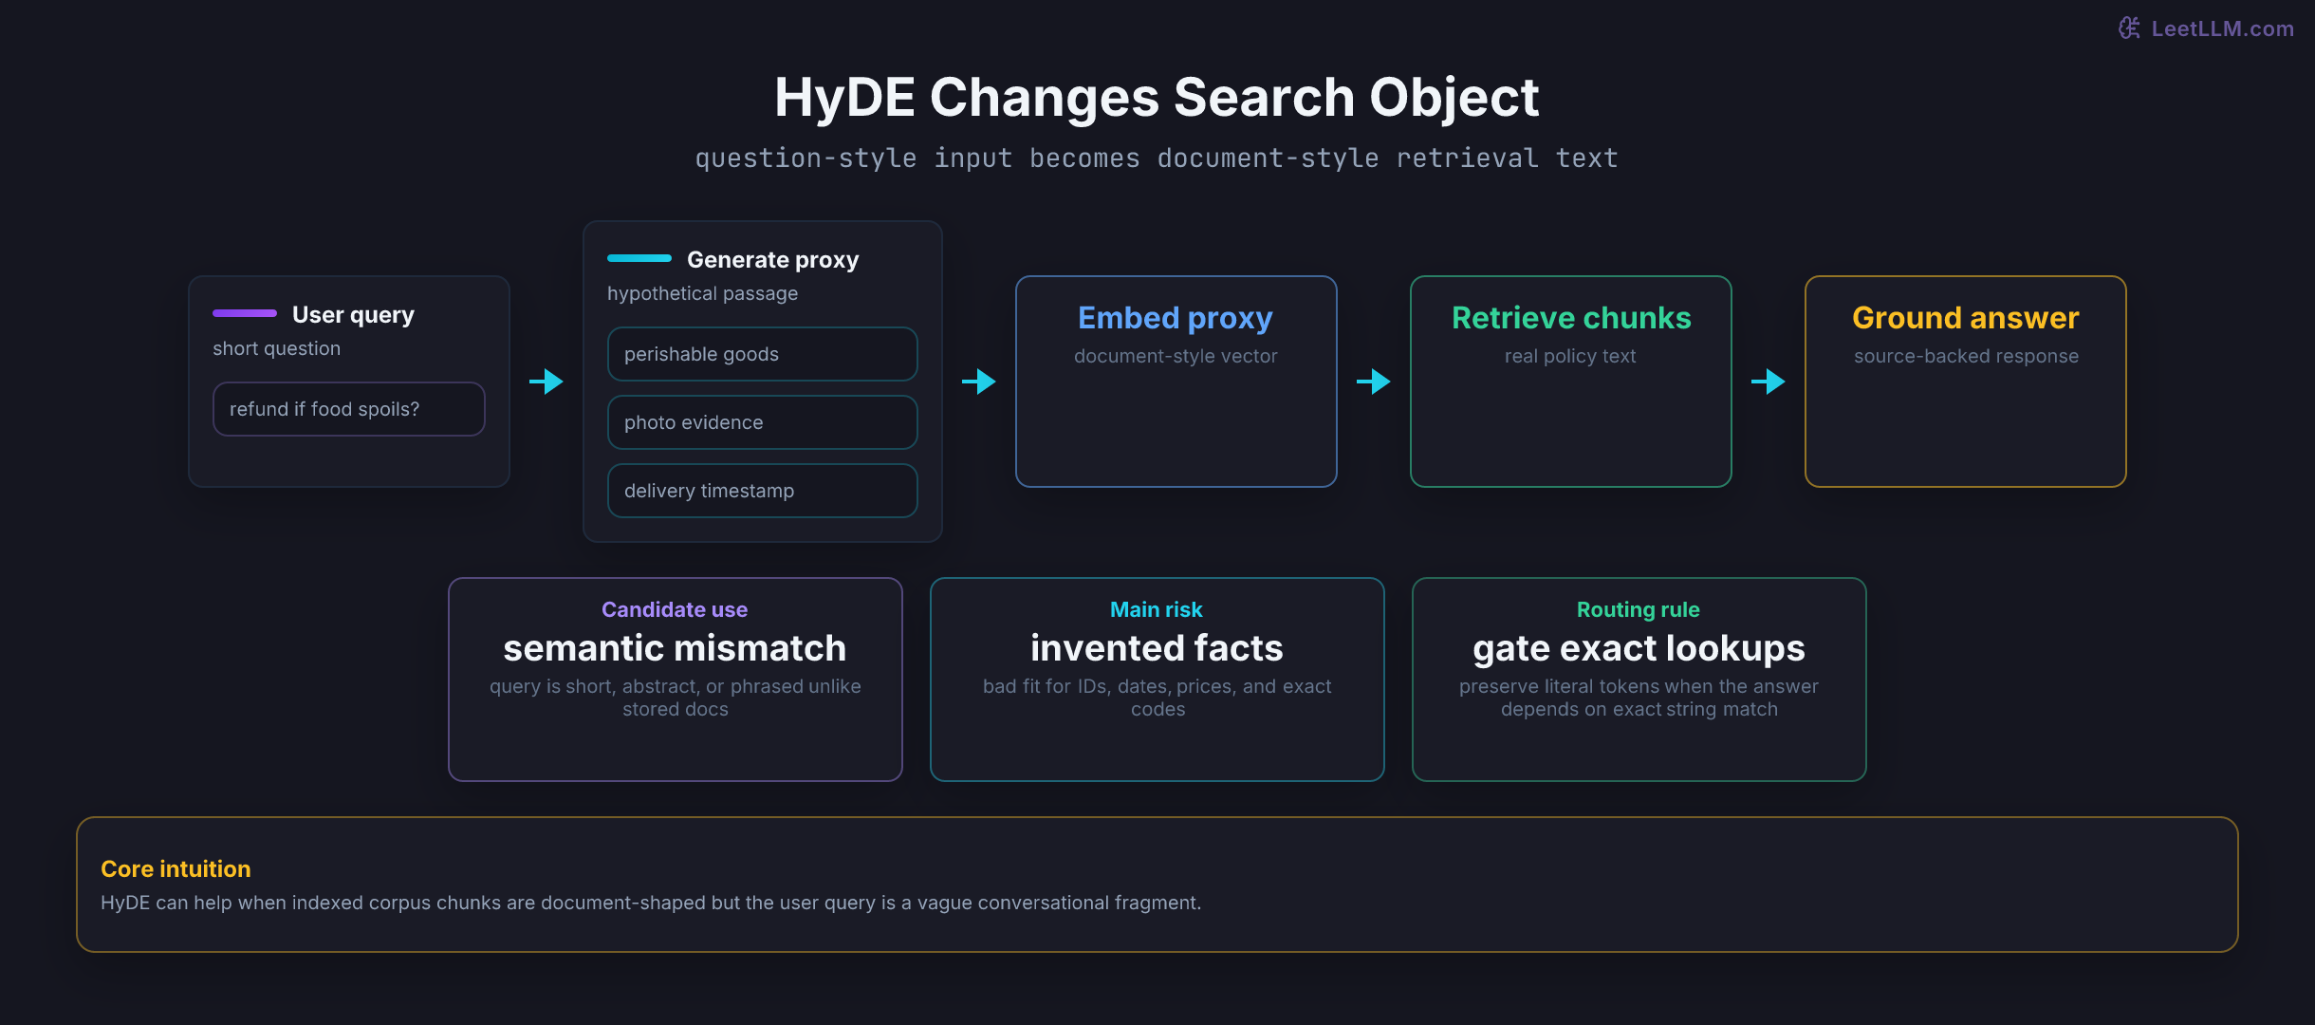Image resolution: width=2315 pixels, height=1025 pixels.
Task: Click the cyan bar beside 'Generate proxy'
Action: [639, 258]
